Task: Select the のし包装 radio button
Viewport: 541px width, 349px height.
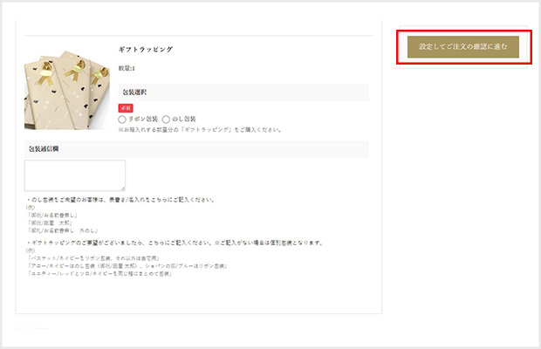Action: click(x=166, y=120)
